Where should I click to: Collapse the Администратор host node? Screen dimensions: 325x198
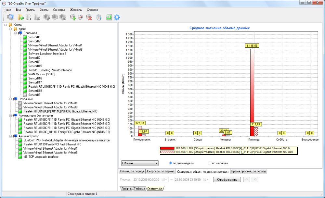[11, 136]
